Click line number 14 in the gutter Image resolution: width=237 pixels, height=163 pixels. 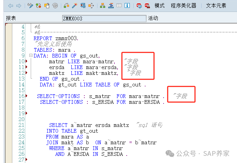pos(22,84)
